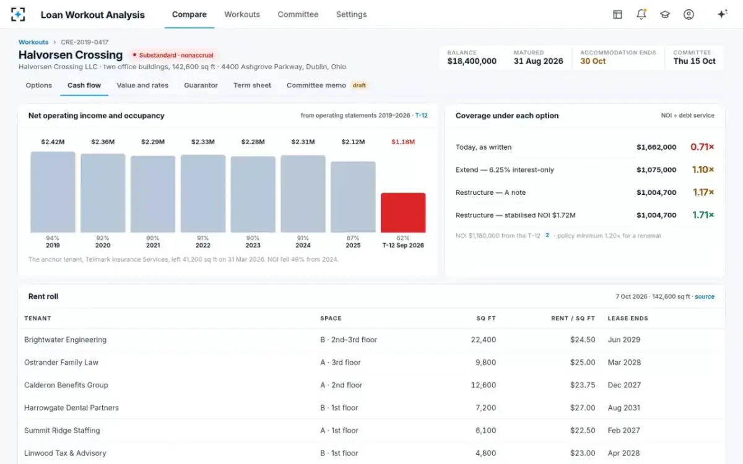Open the layout panel icon in header
This screenshot has height=464, width=743.
617,14
